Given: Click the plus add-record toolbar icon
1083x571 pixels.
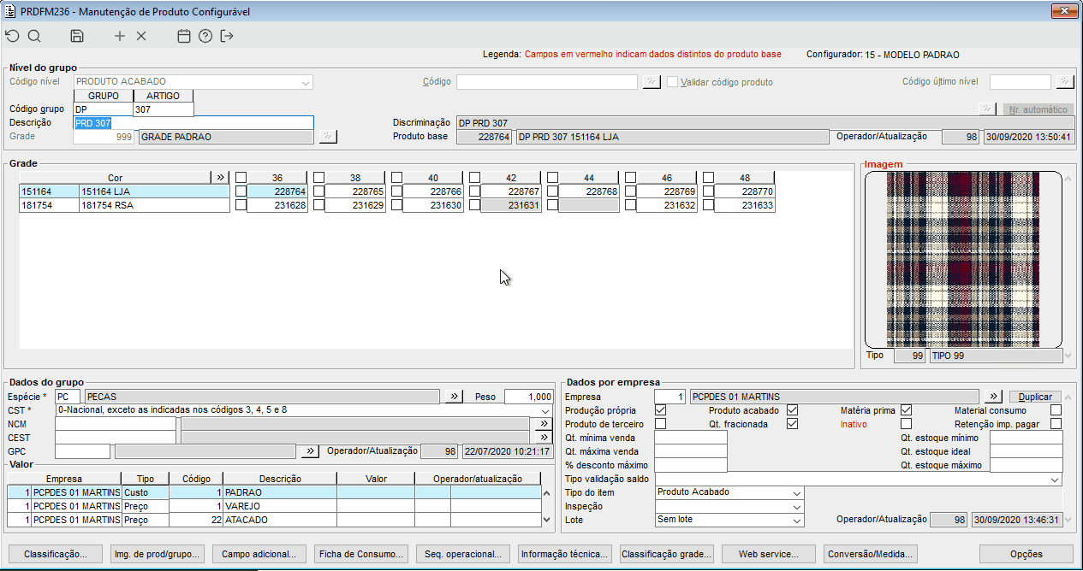Looking at the screenshot, I should click(x=120, y=36).
